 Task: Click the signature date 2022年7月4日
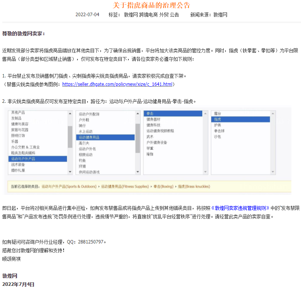(18, 284)
